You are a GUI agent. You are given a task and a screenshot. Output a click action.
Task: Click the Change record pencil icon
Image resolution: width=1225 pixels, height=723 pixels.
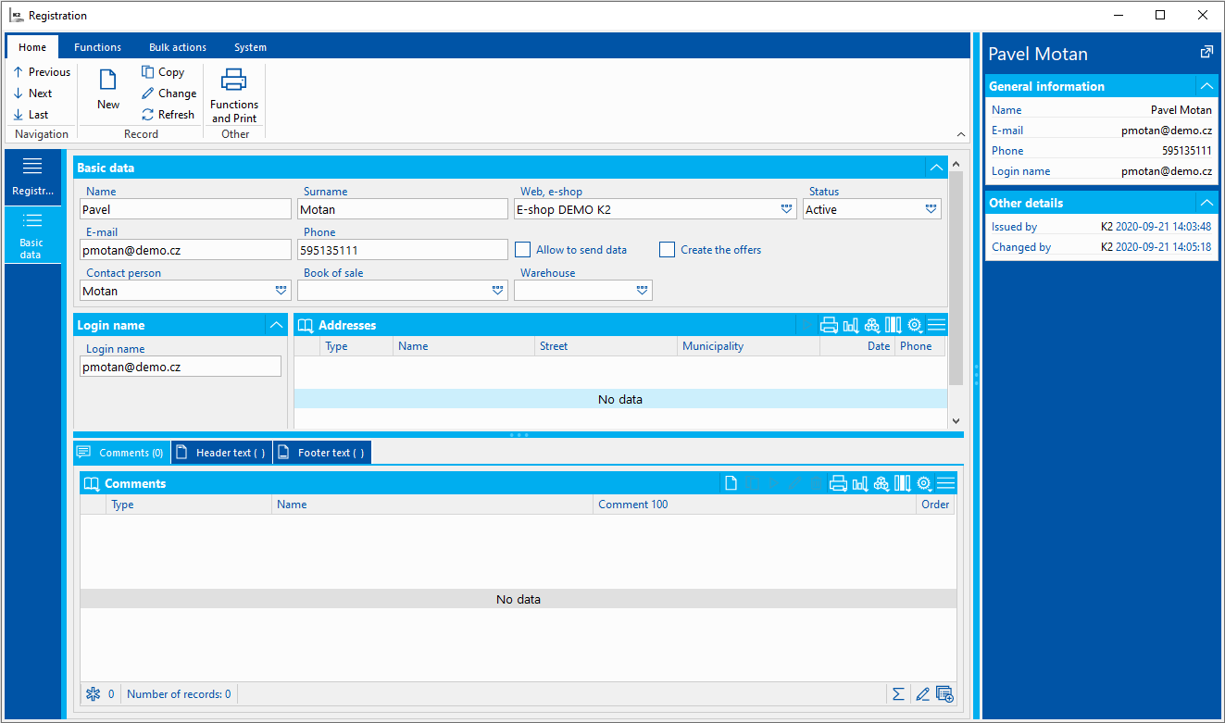tap(148, 93)
